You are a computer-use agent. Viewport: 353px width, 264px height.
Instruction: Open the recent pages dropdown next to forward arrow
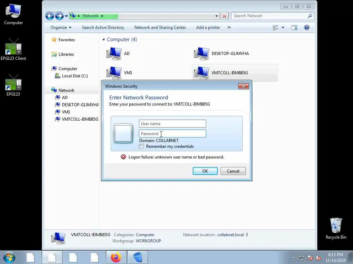click(66, 16)
